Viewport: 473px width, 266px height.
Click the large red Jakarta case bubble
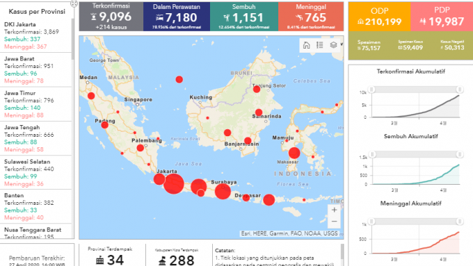click(x=174, y=184)
